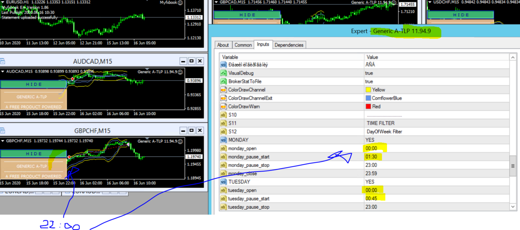The height and width of the screenshot is (230, 520).
Task: Maximize the AUDCAD,M15 chart window
Action: click(x=191, y=61)
